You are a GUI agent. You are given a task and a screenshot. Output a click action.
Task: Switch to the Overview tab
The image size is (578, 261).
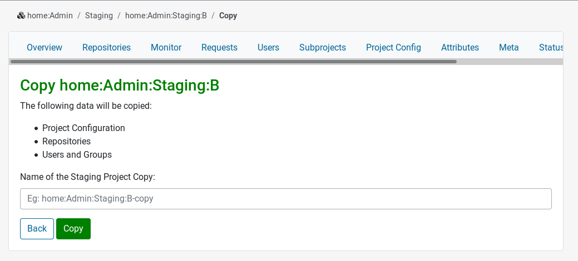click(45, 48)
